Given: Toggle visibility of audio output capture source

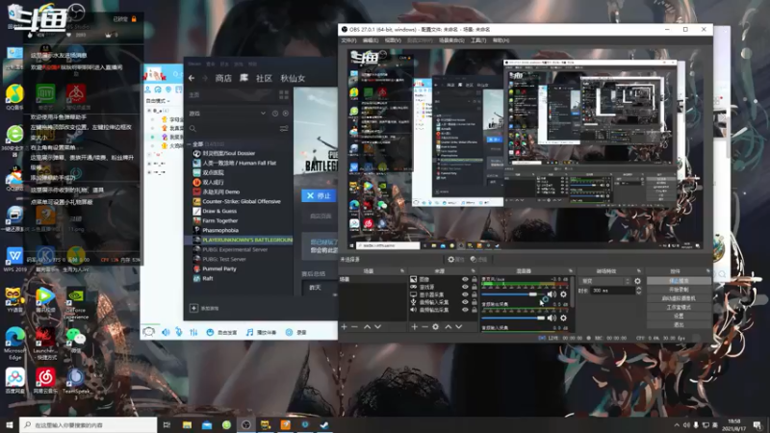Looking at the screenshot, I should tap(465, 310).
